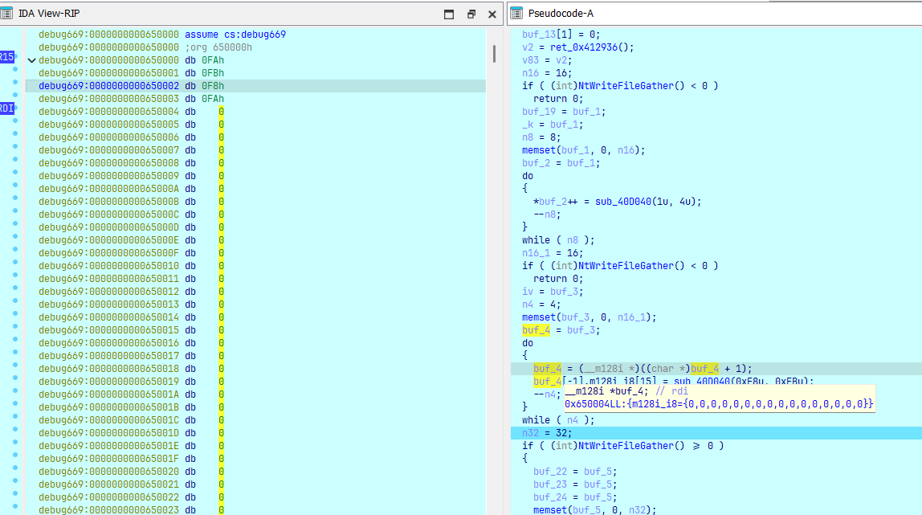
Task: Close the IDA View-RIP panel
Action: tap(492, 14)
